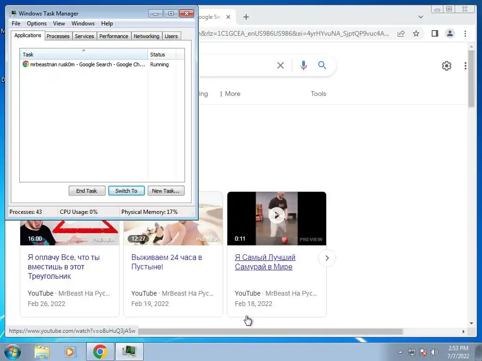Open the Google apps dots next to gear

click(x=466, y=65)
